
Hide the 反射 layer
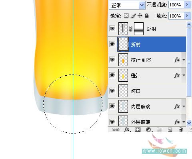tap(112, 28)
